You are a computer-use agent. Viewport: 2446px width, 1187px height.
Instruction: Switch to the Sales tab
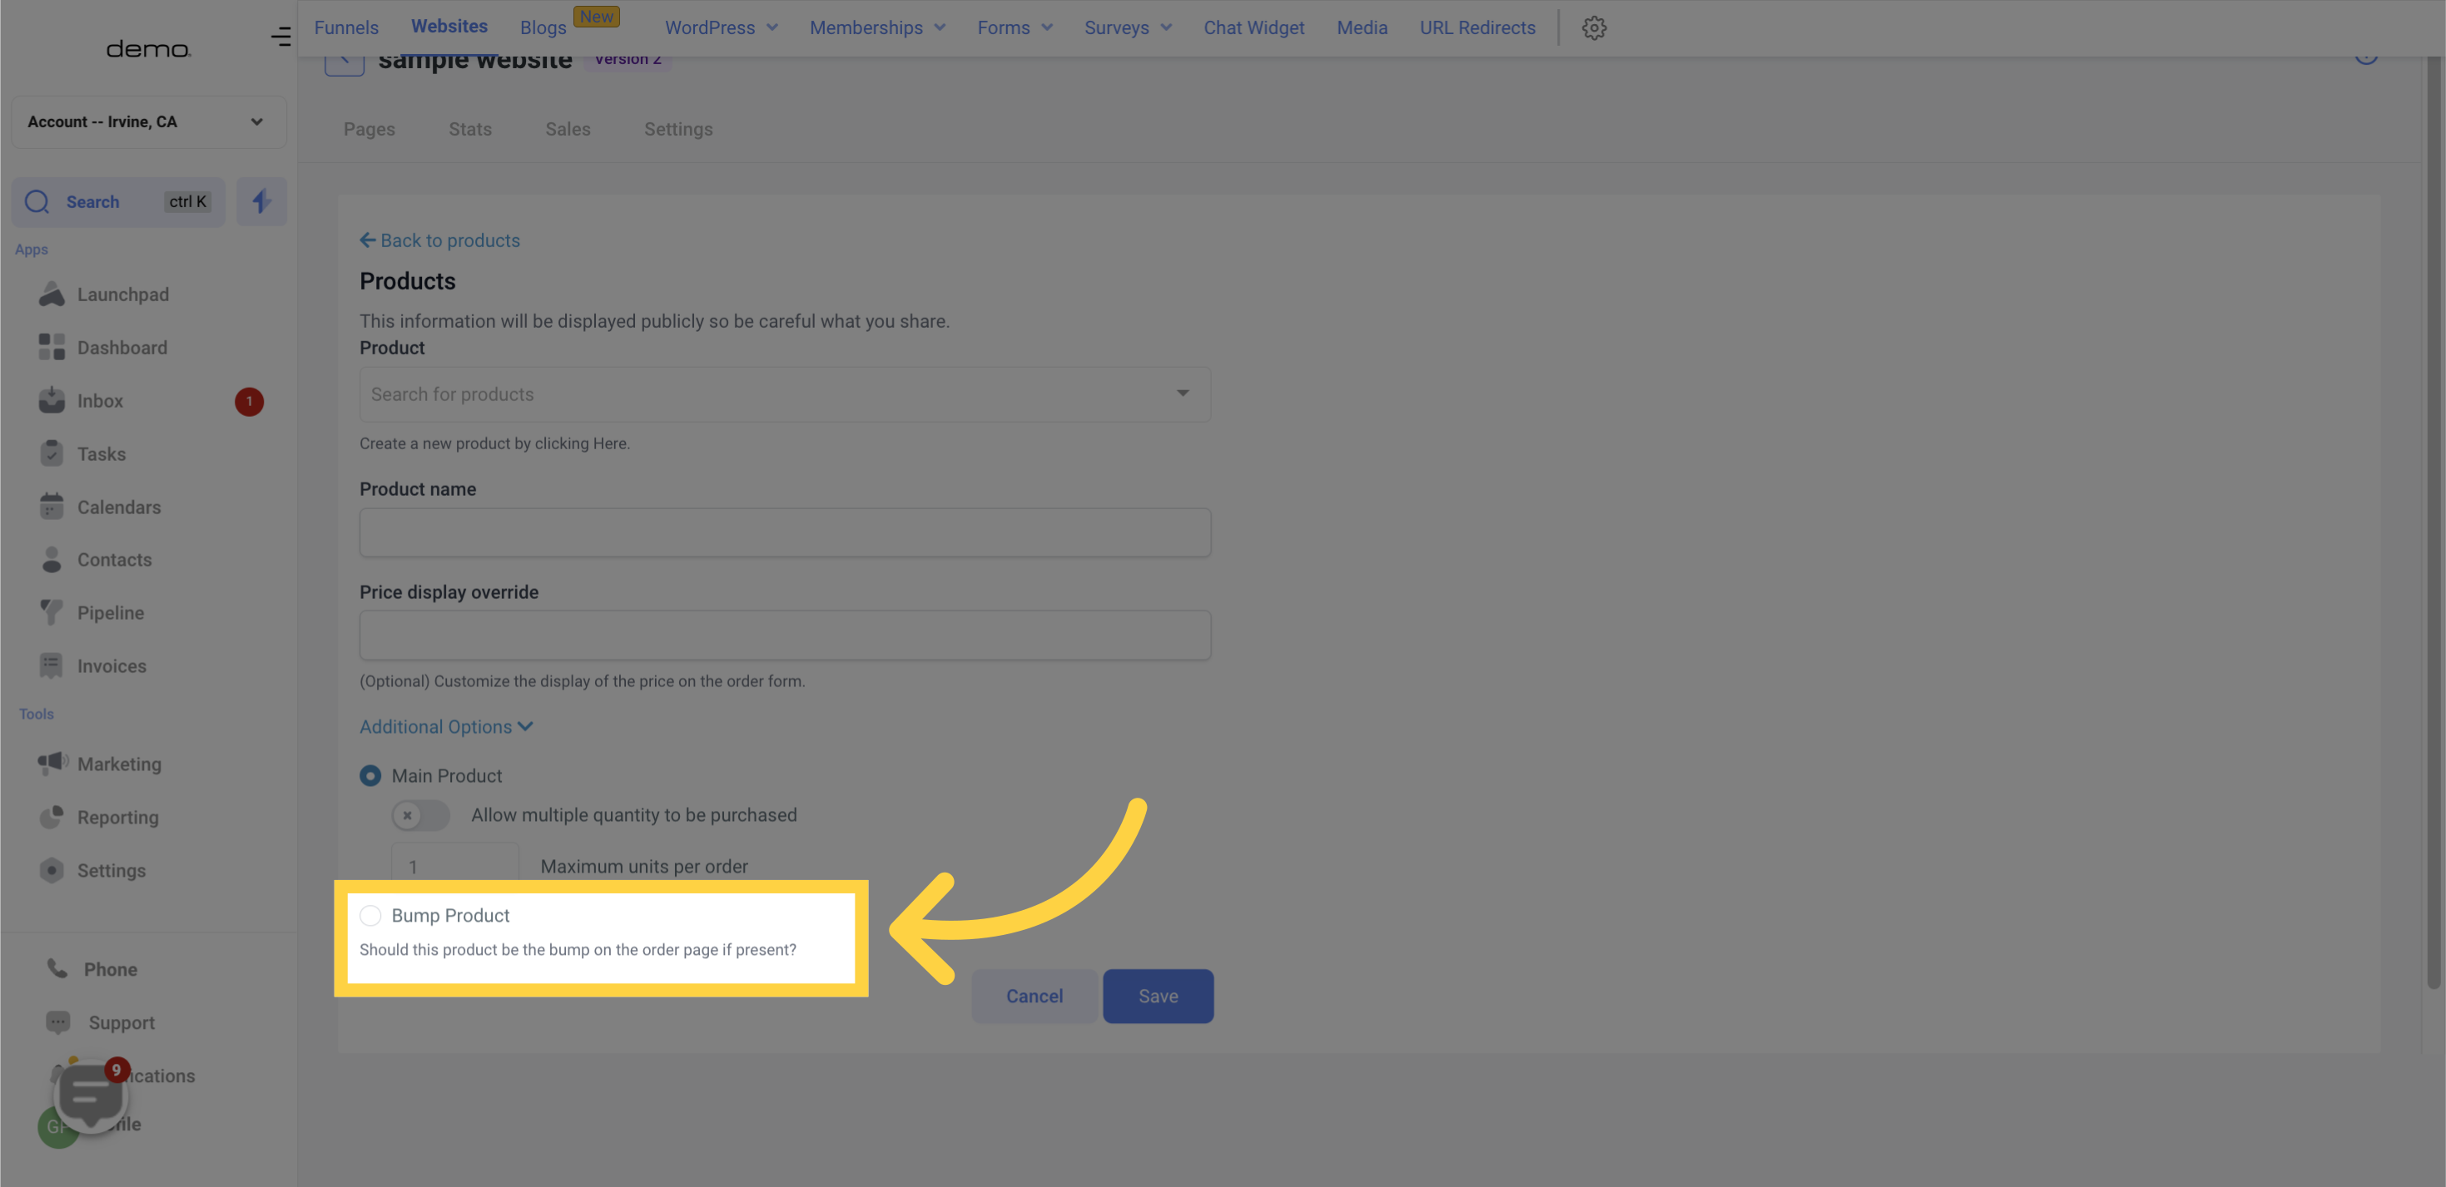click(566, 128)
